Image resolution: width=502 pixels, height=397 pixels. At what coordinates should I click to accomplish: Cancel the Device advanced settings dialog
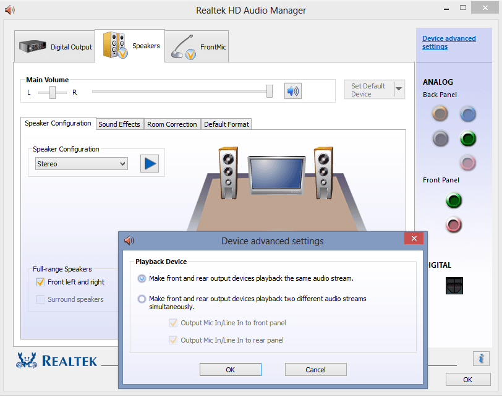315,369
